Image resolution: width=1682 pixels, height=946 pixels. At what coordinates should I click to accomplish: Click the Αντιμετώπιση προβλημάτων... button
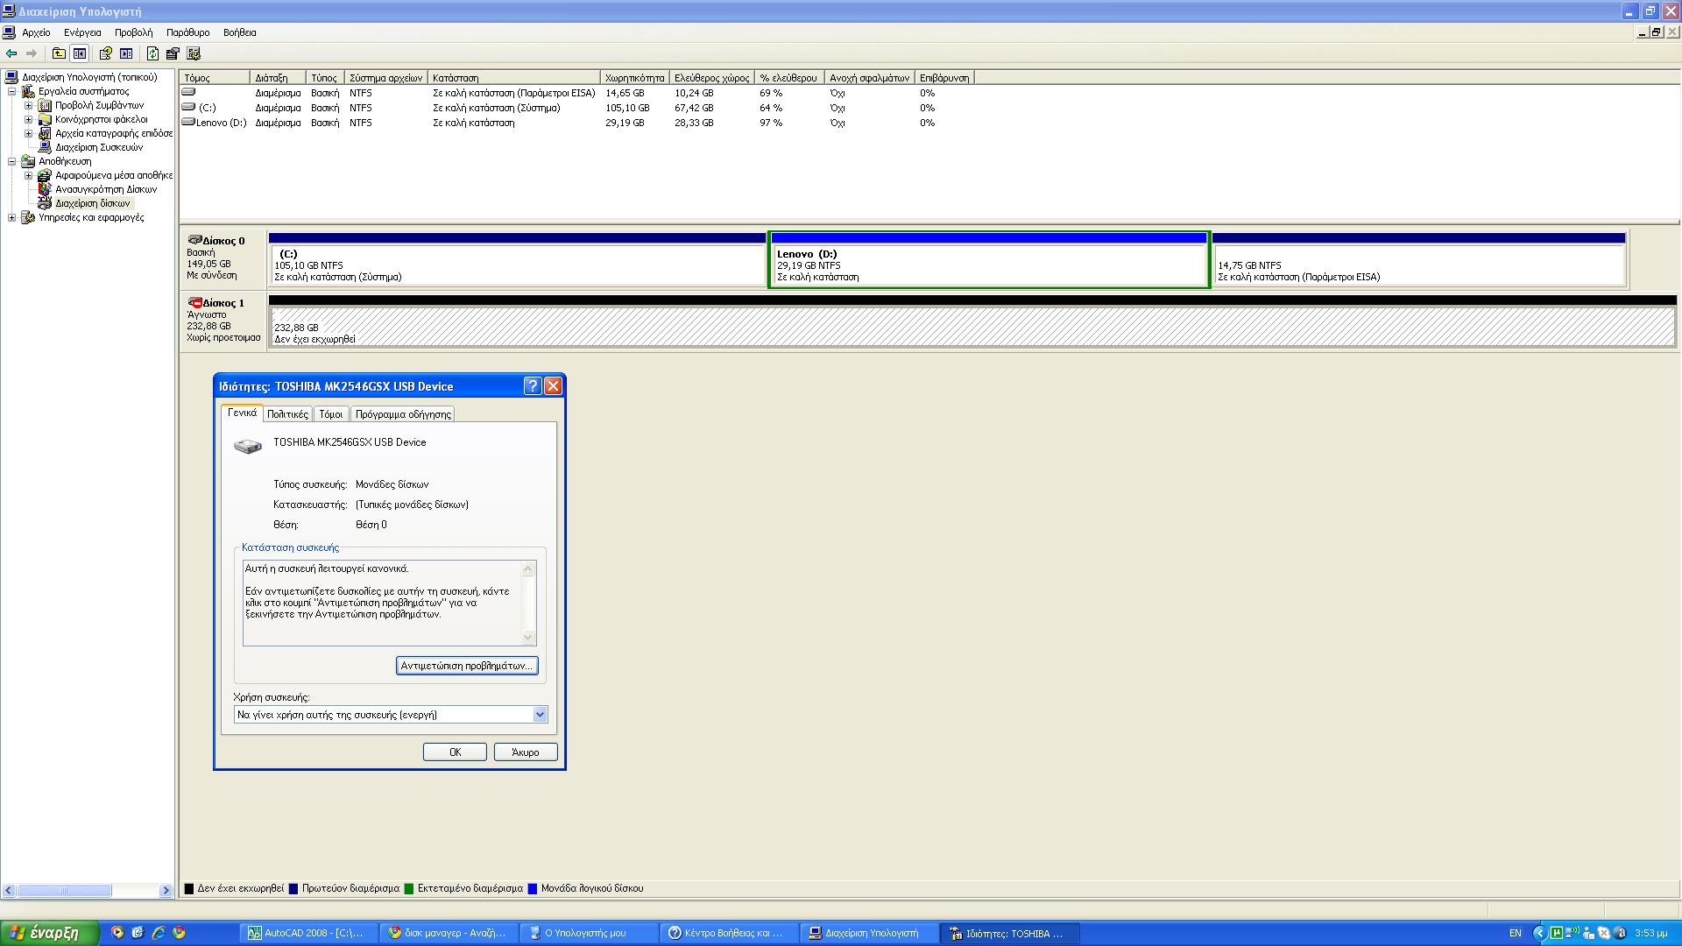point(467,666)
